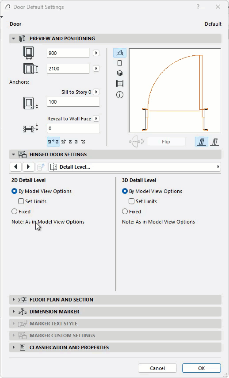Open the Reveal to Wall Face popup arrow

96,118
